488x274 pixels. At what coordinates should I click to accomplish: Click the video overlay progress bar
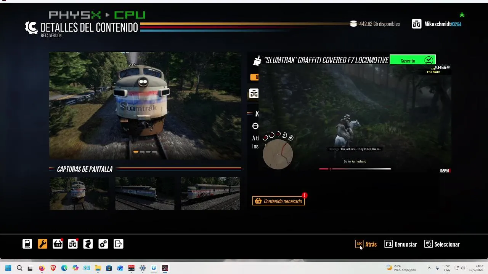355,169
